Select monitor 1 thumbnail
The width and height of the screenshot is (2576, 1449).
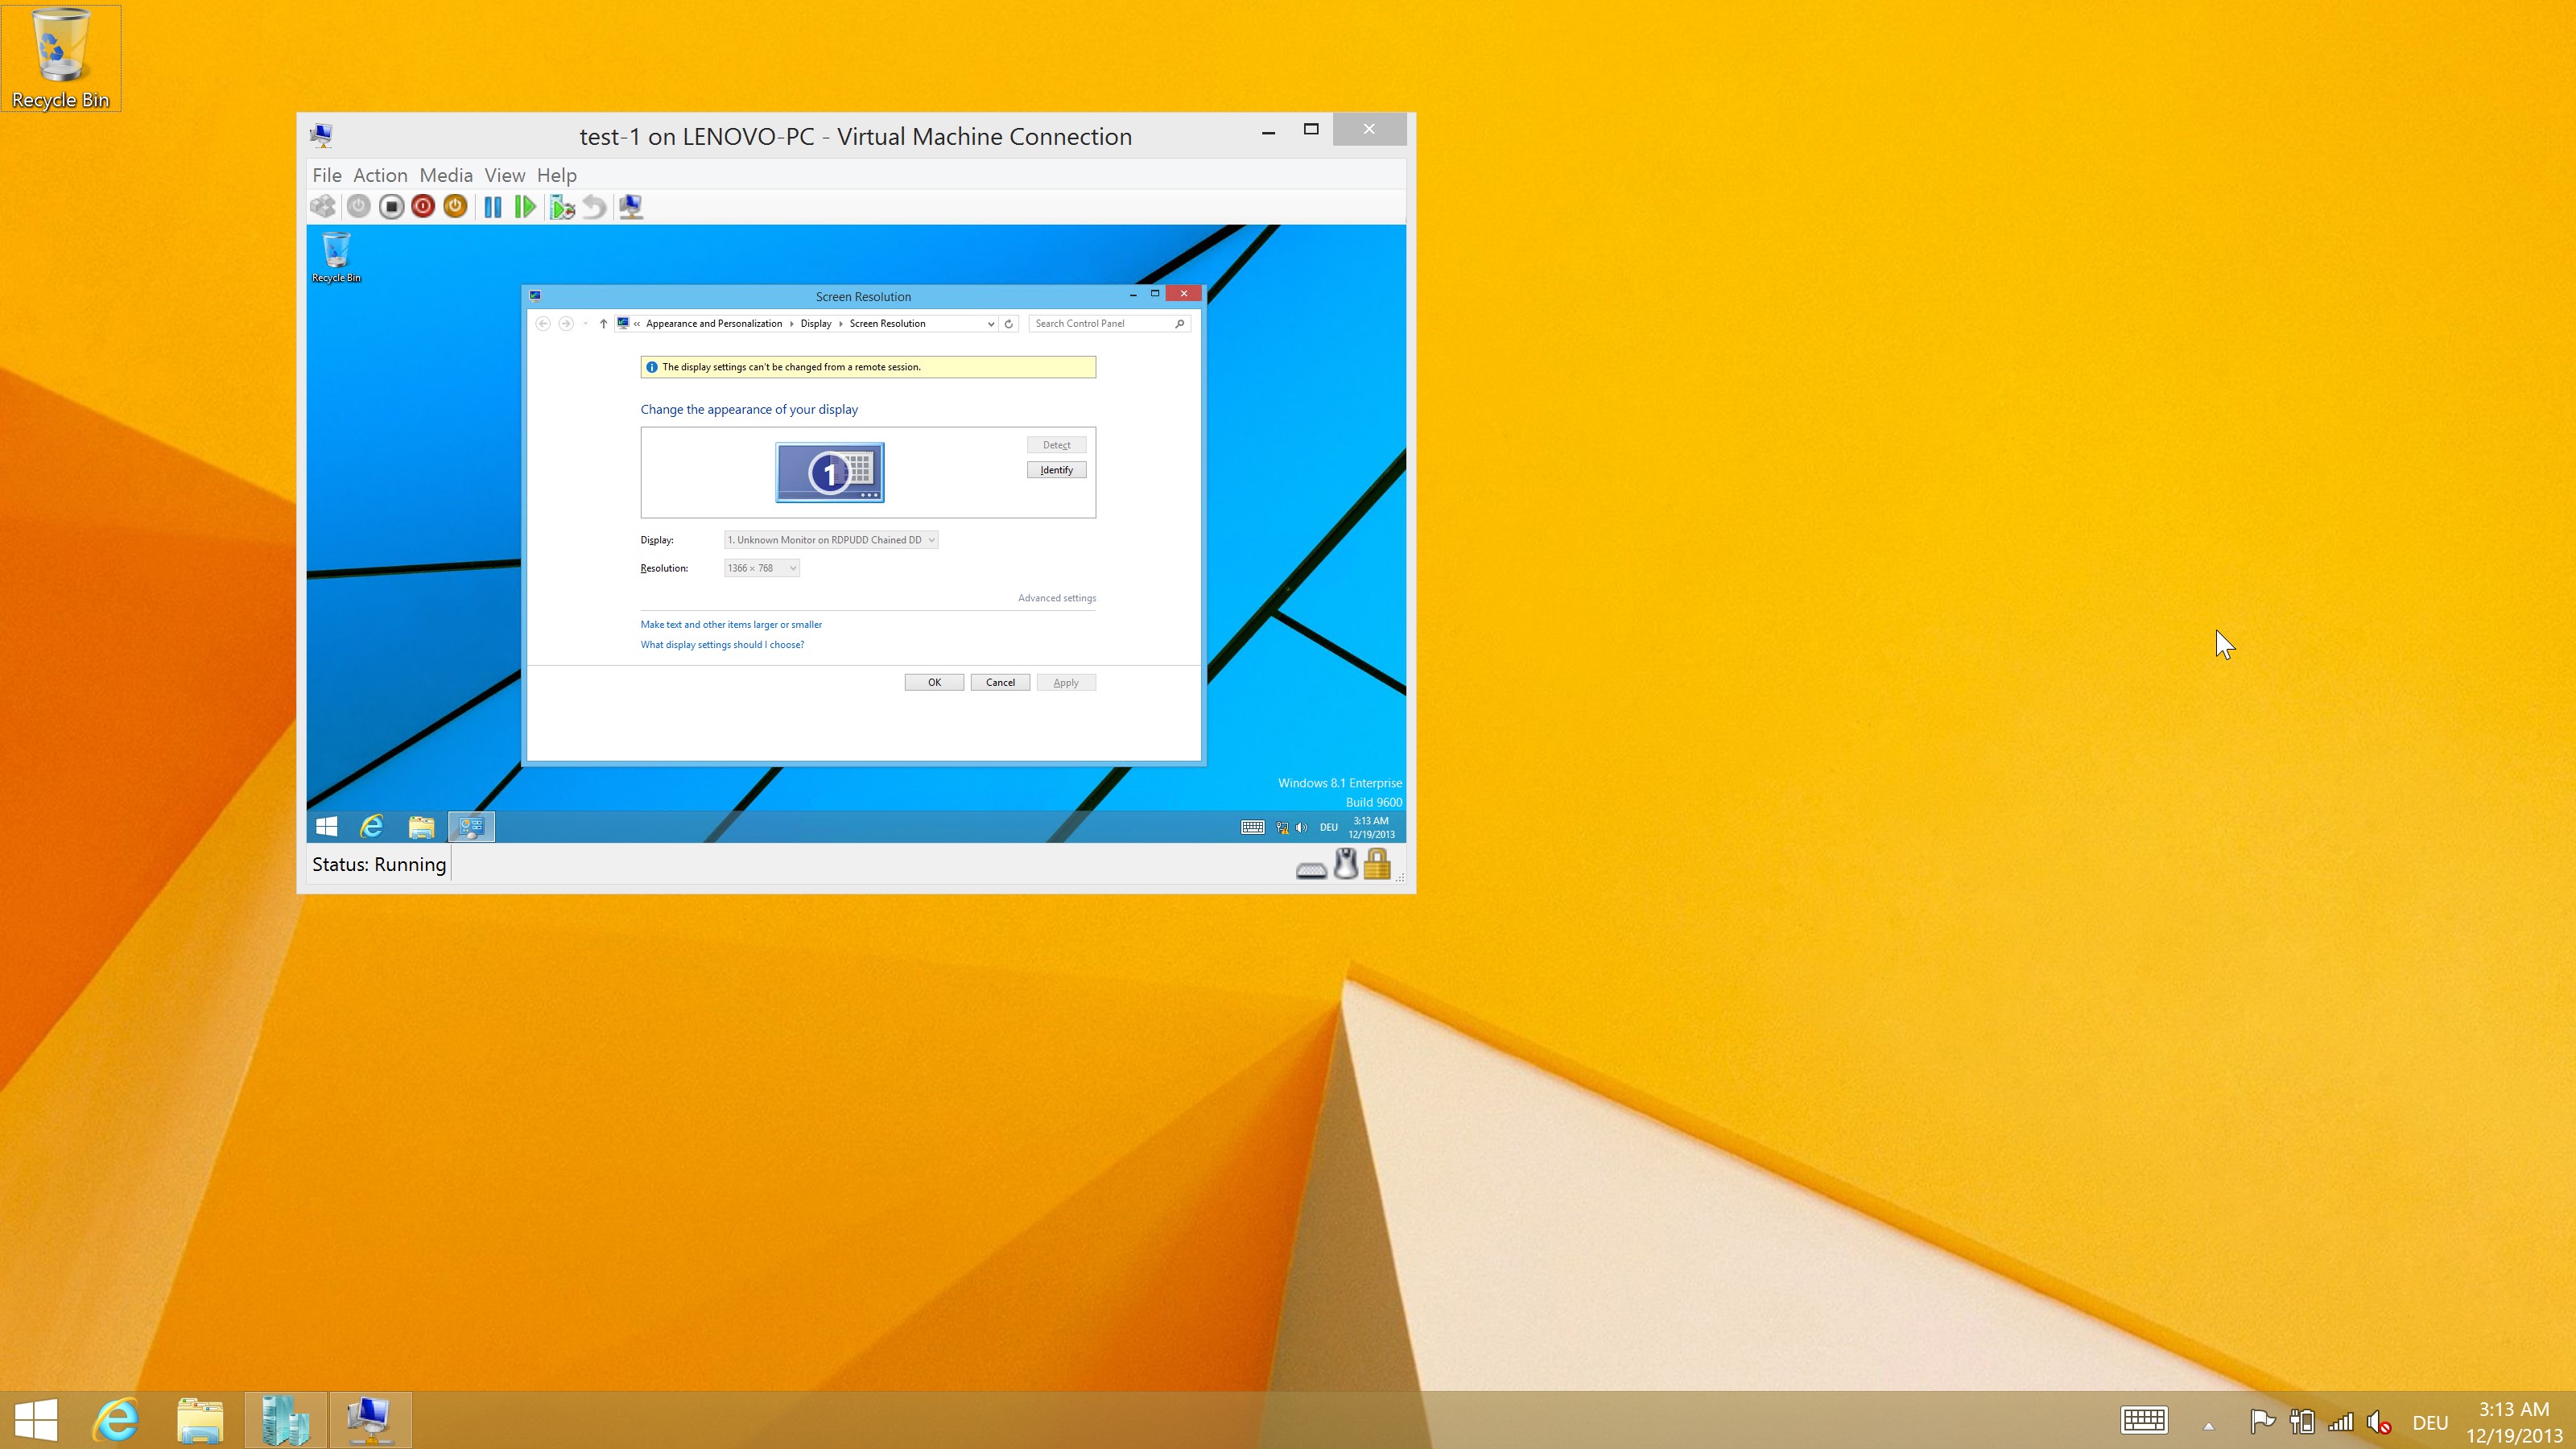pyautogui.click(x=830, y=472)
